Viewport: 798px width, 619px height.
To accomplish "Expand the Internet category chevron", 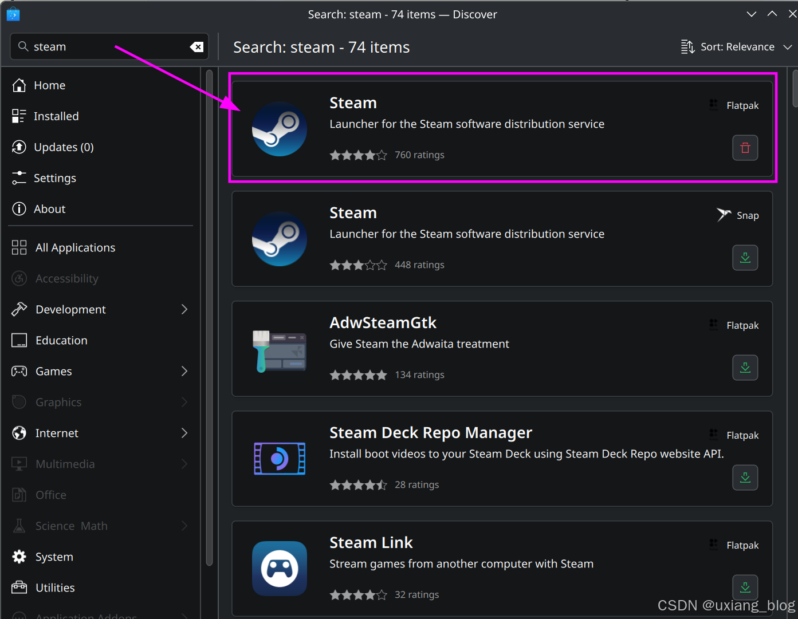I will 184,433.
